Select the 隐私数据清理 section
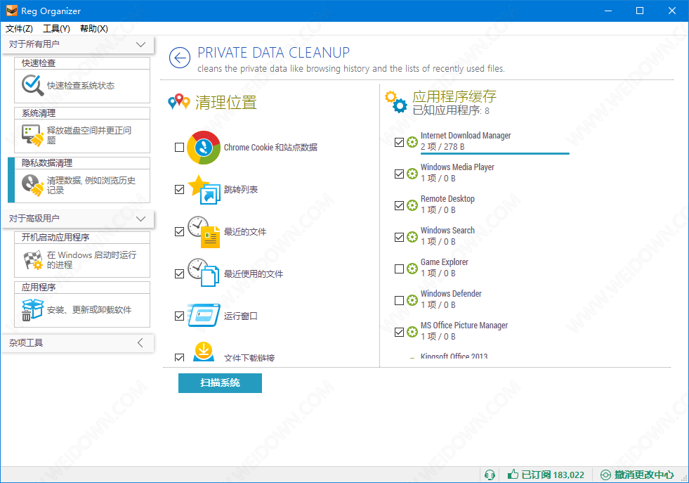This screenshot has height=483, width=689. [x=82, y=180]
